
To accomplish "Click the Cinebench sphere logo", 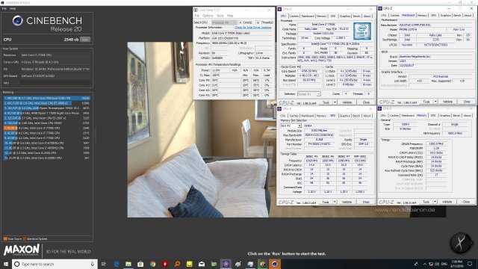I will 18,20.
